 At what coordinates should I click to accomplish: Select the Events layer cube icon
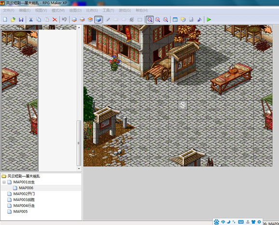coord(98,19)
